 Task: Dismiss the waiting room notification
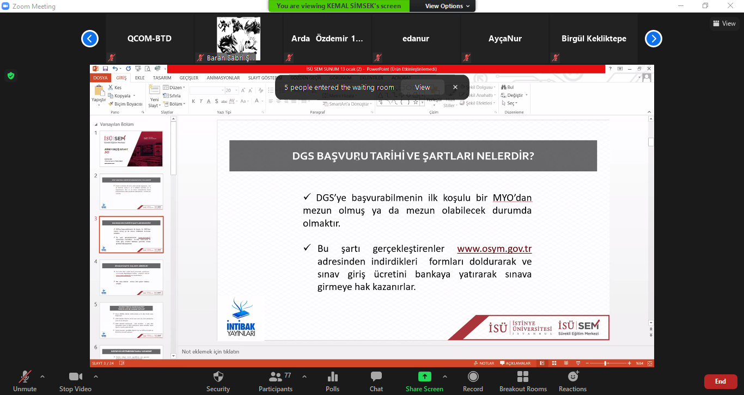(455, 87)
